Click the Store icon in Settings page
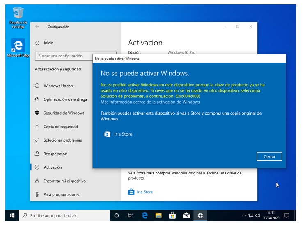Image resolution: width=303 pixels, height=226 pixels. [x=131, y=192]
